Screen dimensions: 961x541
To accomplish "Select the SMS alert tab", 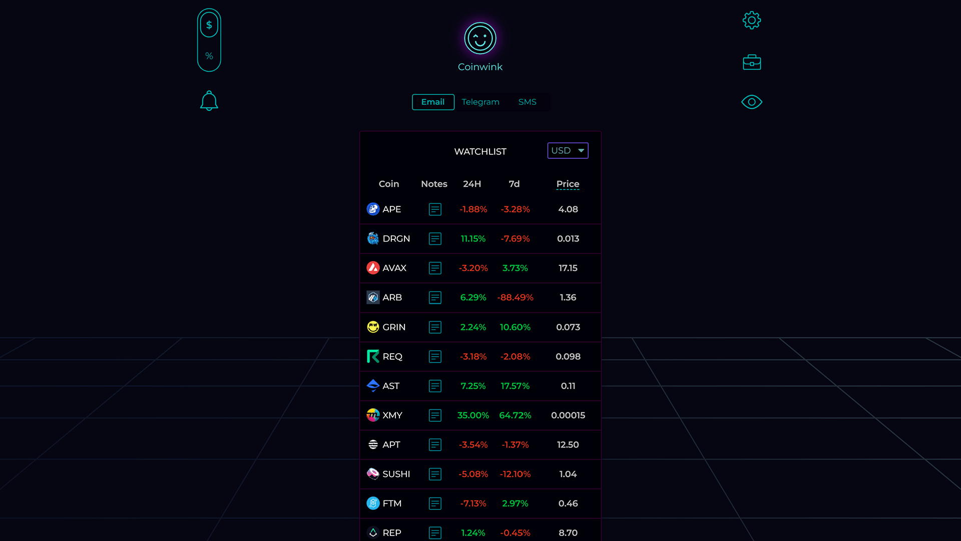I will click(x=527, y=102).
